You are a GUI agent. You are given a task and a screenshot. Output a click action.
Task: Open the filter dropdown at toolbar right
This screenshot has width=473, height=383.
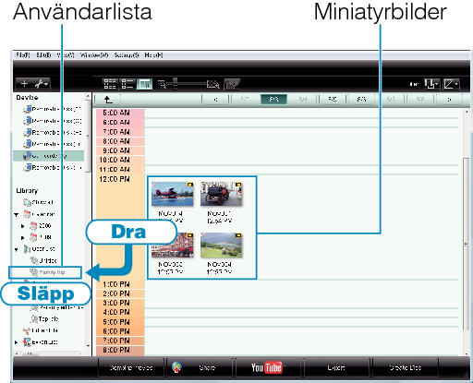click(431, 84)
